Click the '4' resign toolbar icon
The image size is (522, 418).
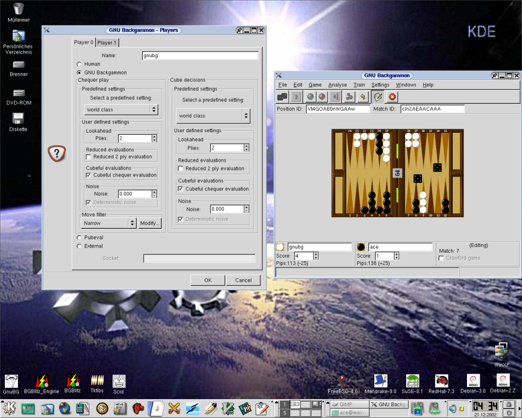[x=334, y=96]
